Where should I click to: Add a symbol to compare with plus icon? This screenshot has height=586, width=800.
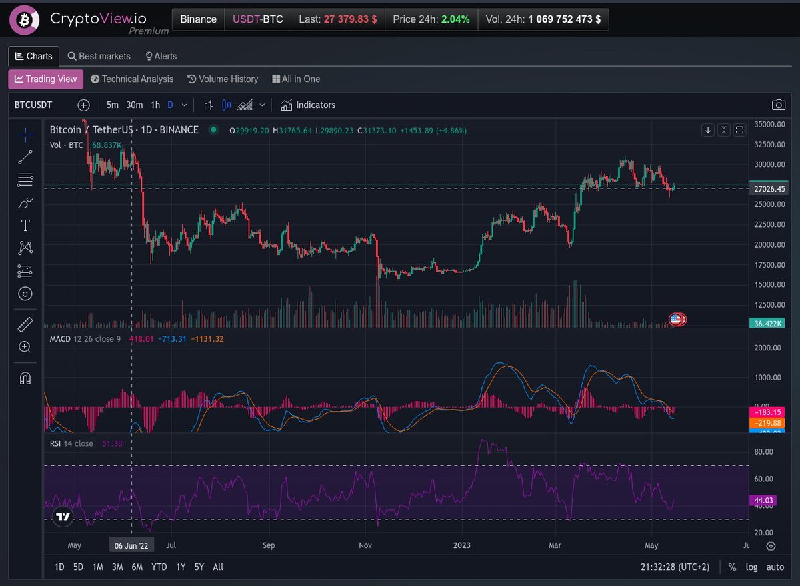point(83,105)
